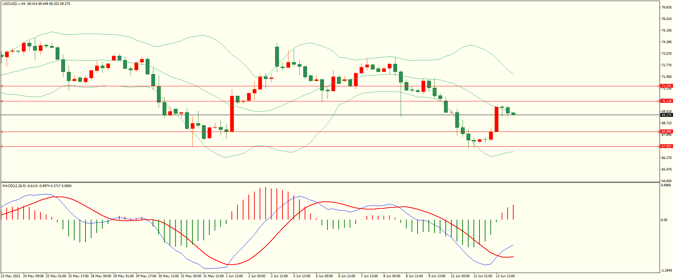Click the 23 May 2023 date label

[11, 276]
